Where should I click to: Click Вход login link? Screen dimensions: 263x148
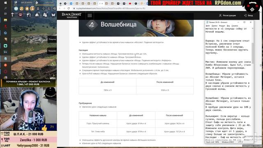(248, 16)
